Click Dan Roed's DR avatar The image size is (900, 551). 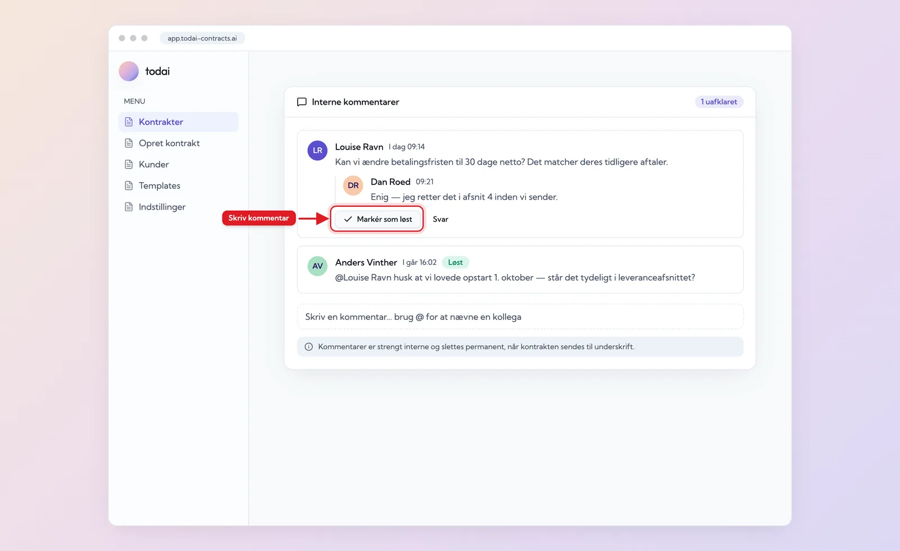click(x=353, y=186)
